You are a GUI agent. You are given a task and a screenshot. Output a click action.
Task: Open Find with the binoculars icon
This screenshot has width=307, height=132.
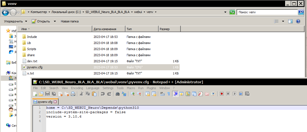pyautogui.click(x=118, y=94)
